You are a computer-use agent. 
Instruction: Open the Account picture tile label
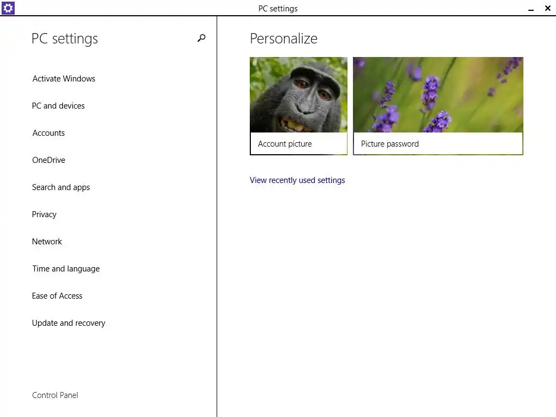point(285,144)
